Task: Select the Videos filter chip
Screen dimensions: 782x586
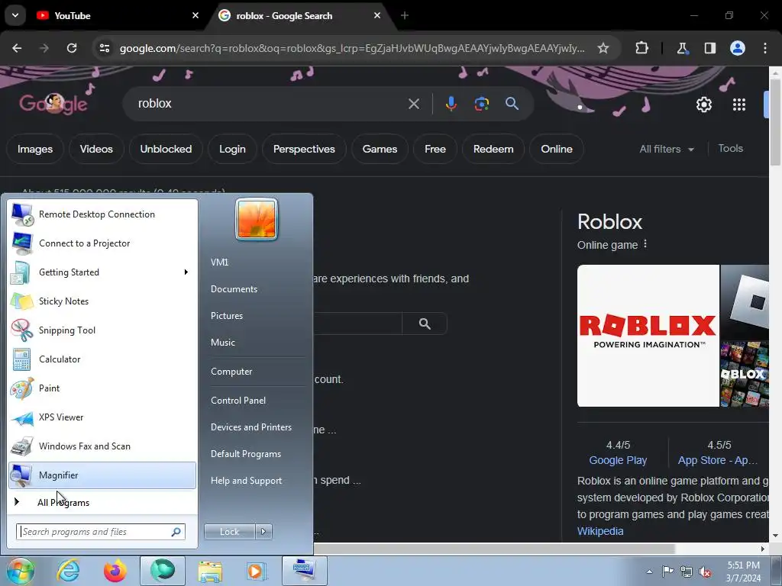Action: click(96, 149)
